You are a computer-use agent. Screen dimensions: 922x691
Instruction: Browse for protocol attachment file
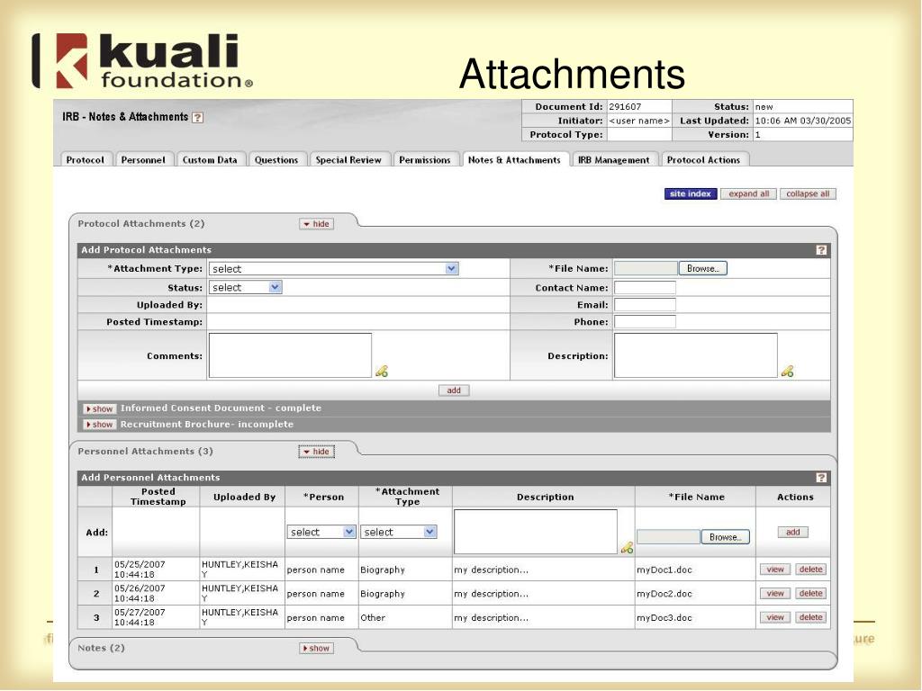[702, 268]
